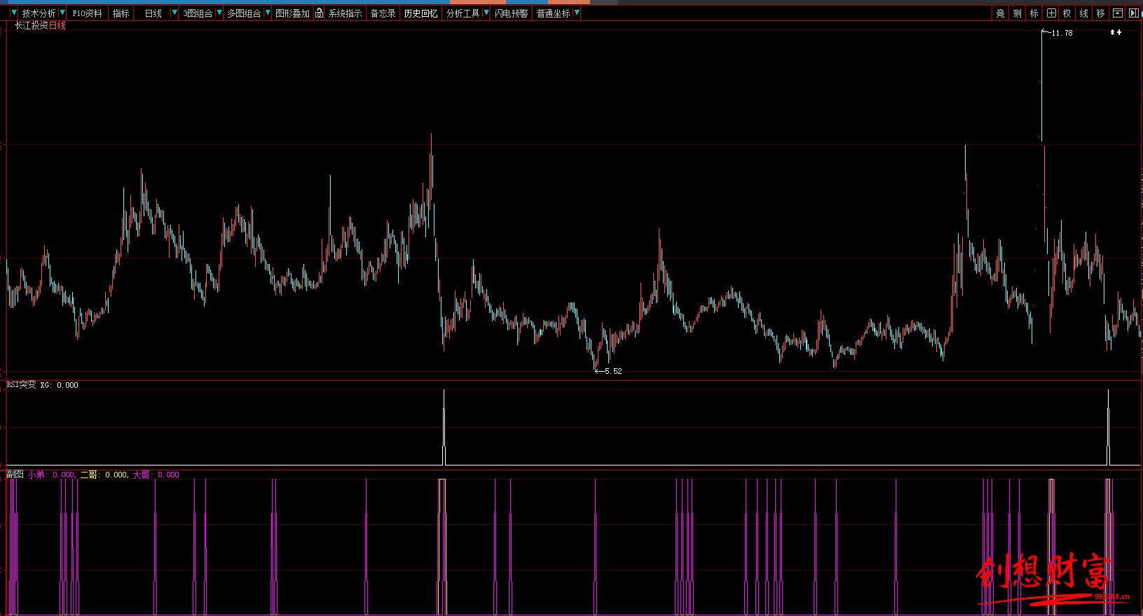Click the 权 rights-adjustment icon
The height and width of the screenshot is (616, 1143).
coord(1067,13)
